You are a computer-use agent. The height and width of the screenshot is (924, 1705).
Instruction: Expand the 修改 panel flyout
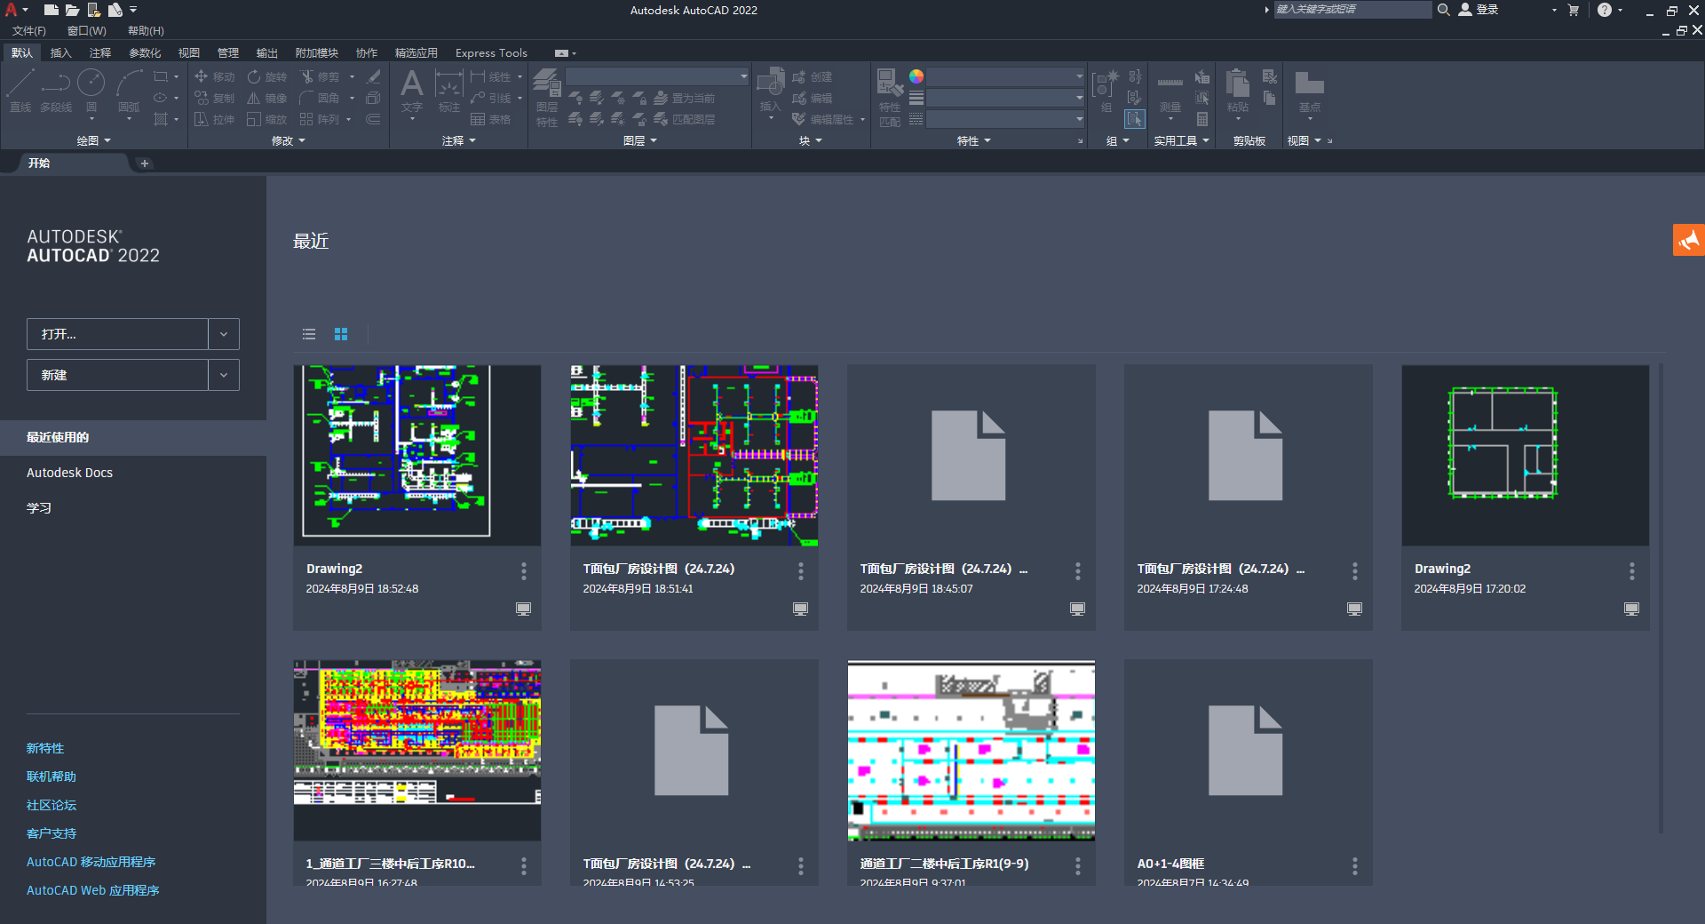pos(288,140)
